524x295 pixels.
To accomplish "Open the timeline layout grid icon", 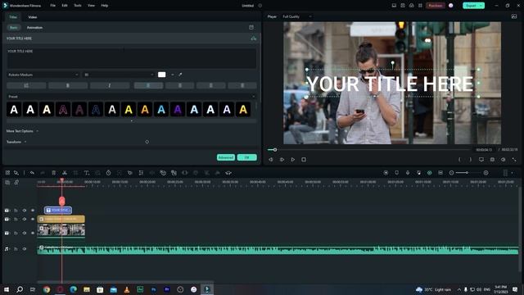I will click(x=7, y=173).
